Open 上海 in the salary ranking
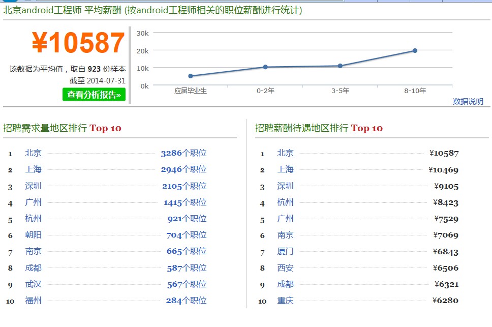Viewport: 492px width, 327px height. [285, 169]
